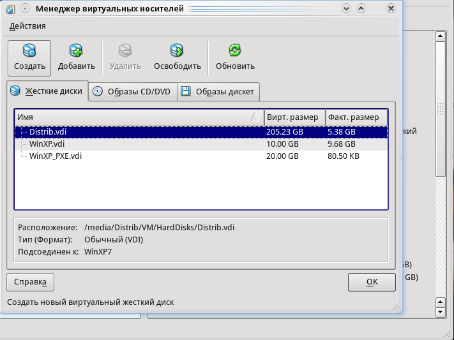Screen dimensions: 454x340
Task: Switch to the Образы CD/DVD tab
Action: coord(133,92)
